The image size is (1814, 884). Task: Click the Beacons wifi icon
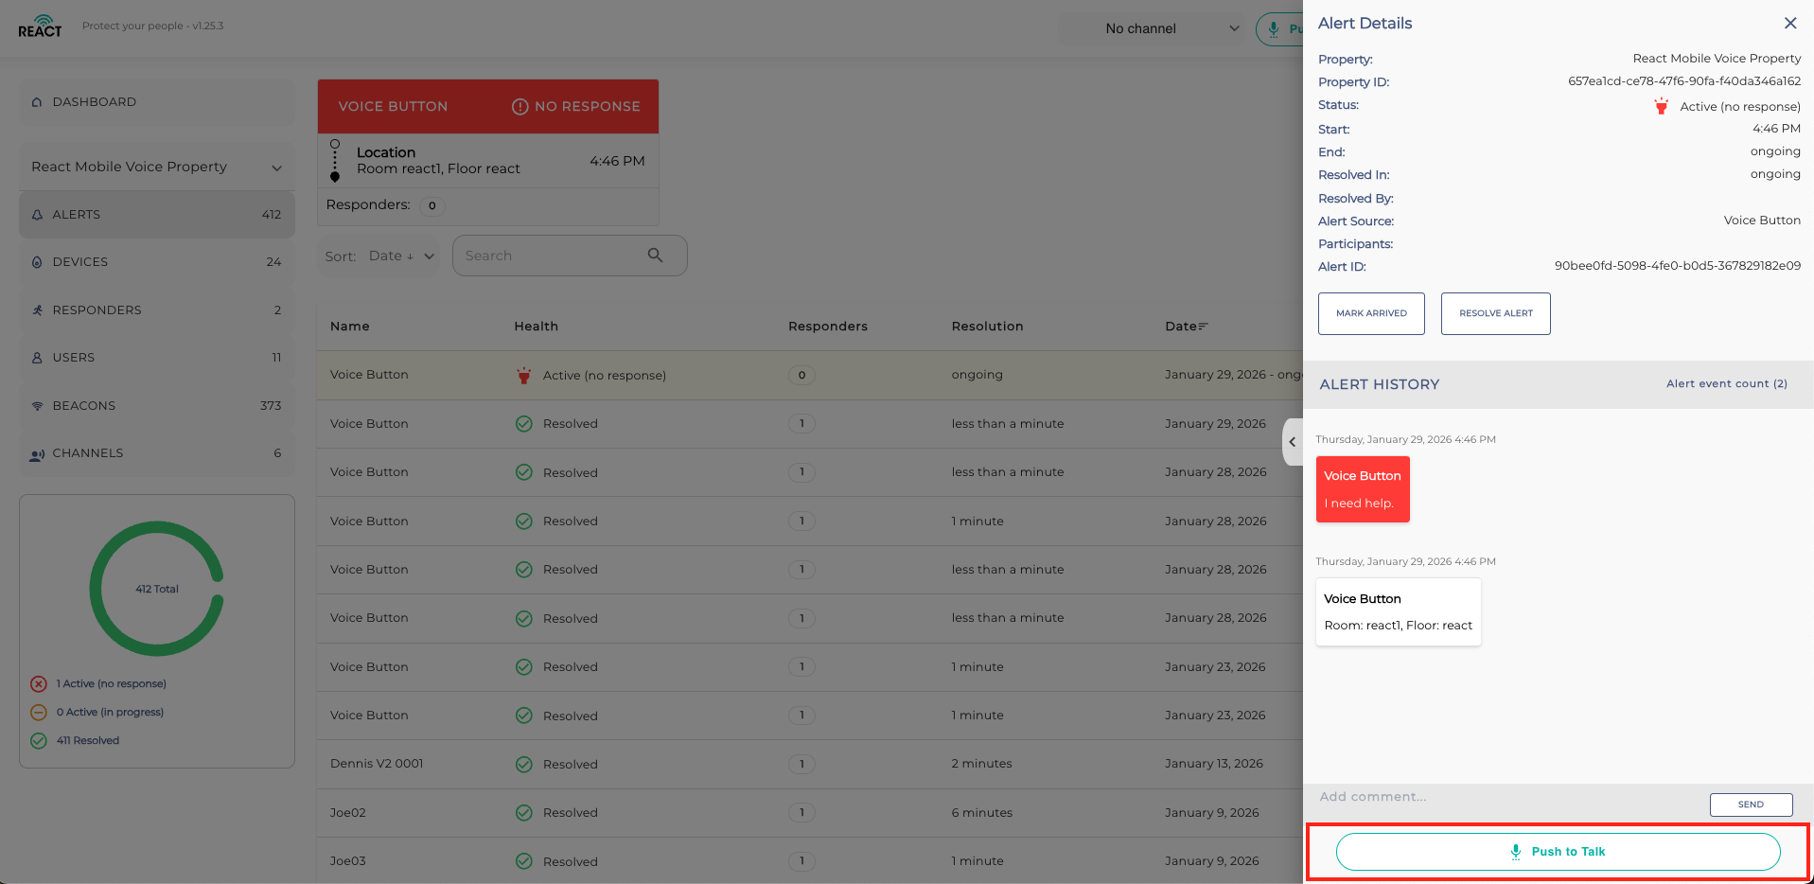coord(37,406)
